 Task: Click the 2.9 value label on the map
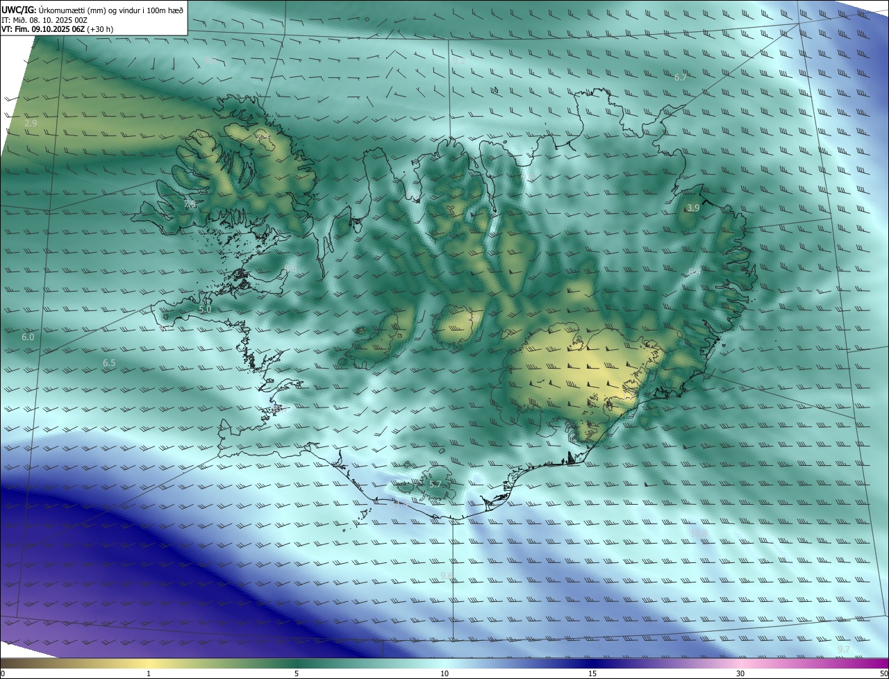pos(31,123)
